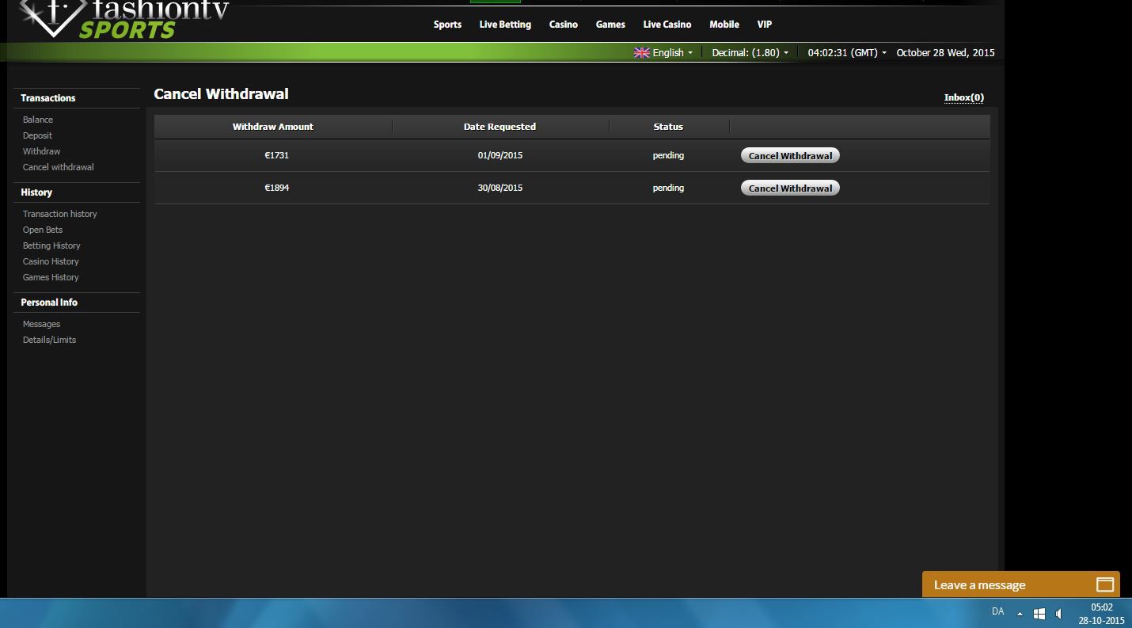Click pending status of €1894 row
Screen dimensions: 1132x628
point(668,188)
